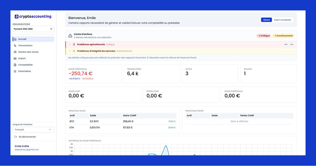Click the ETH tag in the alerts row
Screen dimensions: 316x166
coord(292,44)
